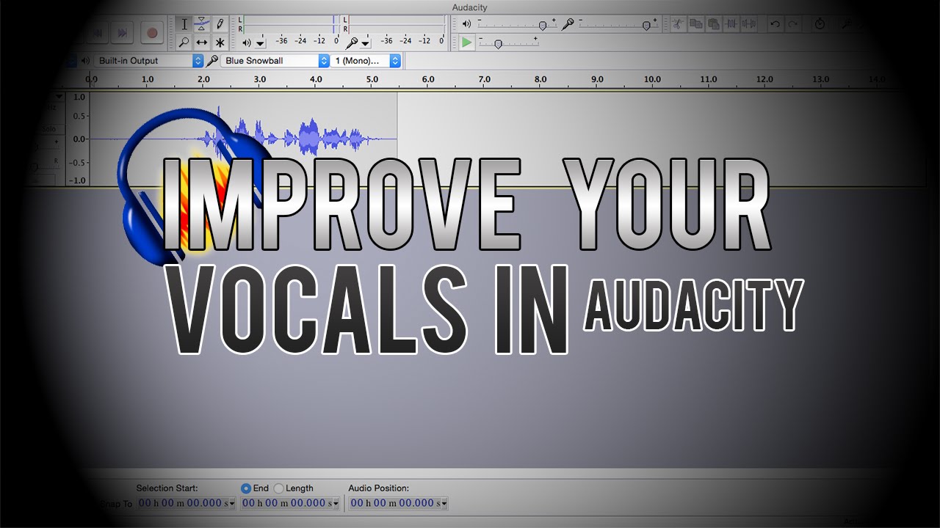The image size is (940, 528).
Task: Open End time format dropdown arrow
Action: click(x=336, y=504)
